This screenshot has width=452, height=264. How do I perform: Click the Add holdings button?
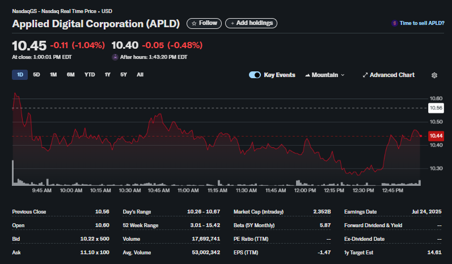pos(251,23)
